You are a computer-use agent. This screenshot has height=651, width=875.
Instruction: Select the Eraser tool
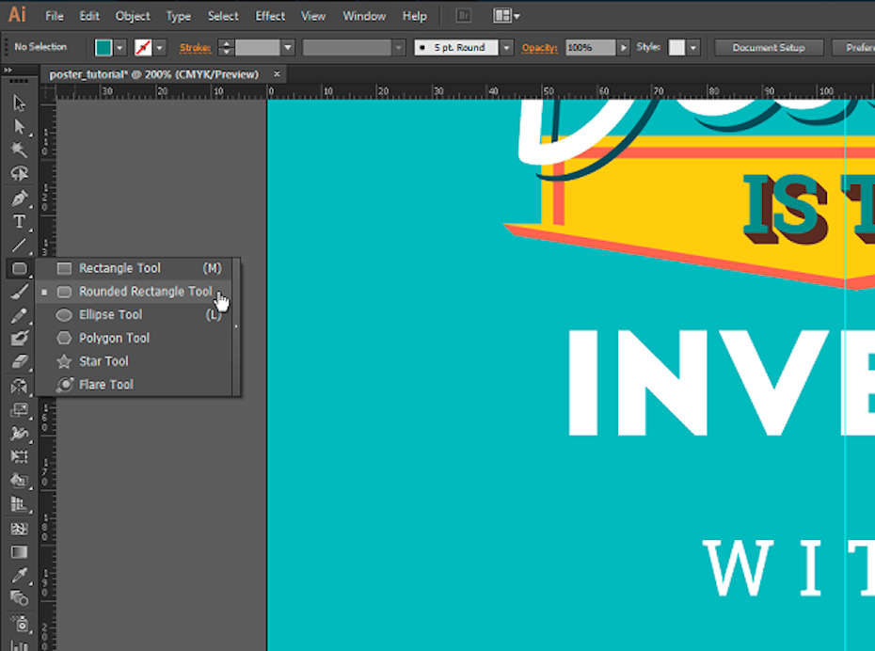pos(19,362)
